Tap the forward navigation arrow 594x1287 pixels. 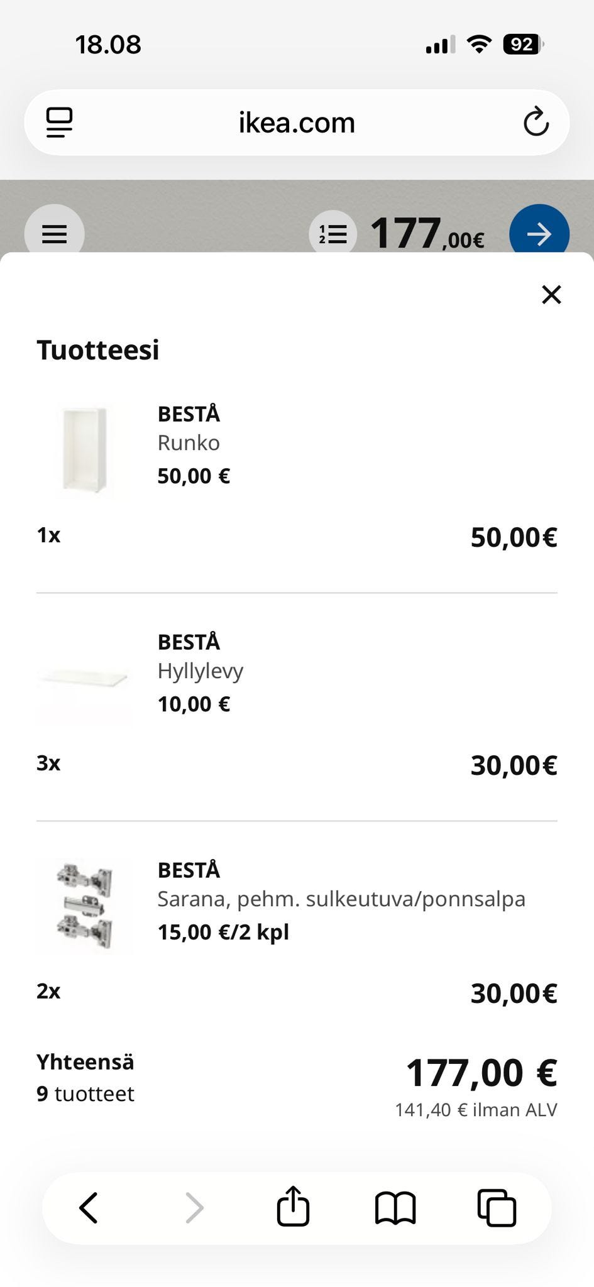[194, 1208]
